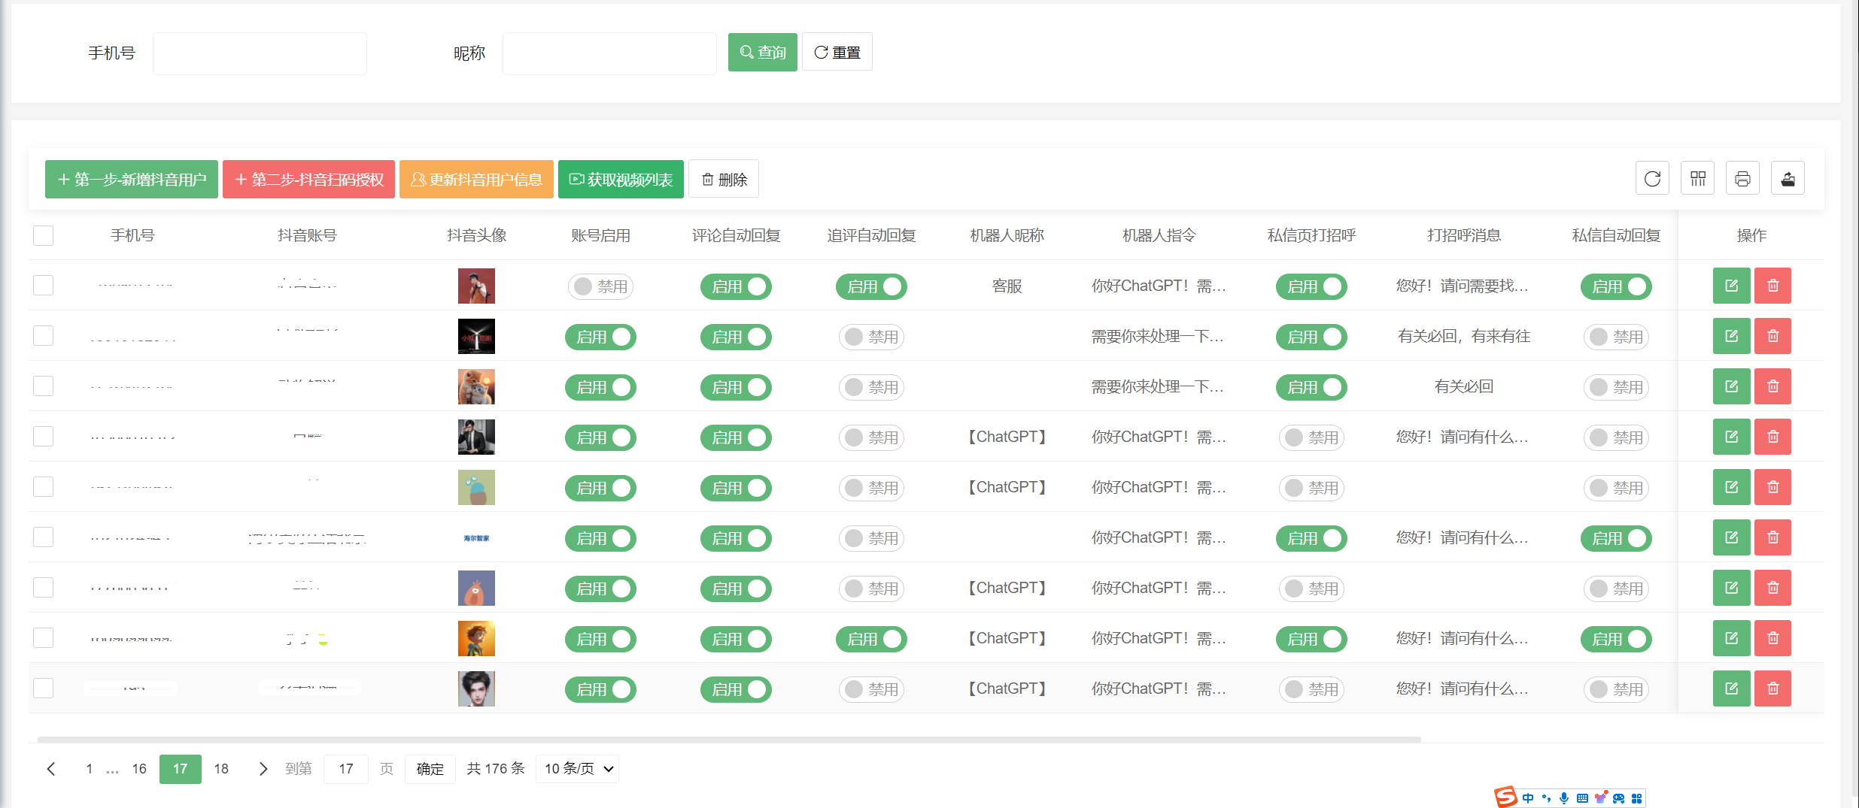Delete the row with the suited man avatar
The image size is (1859, 808).
[1772, 437]
